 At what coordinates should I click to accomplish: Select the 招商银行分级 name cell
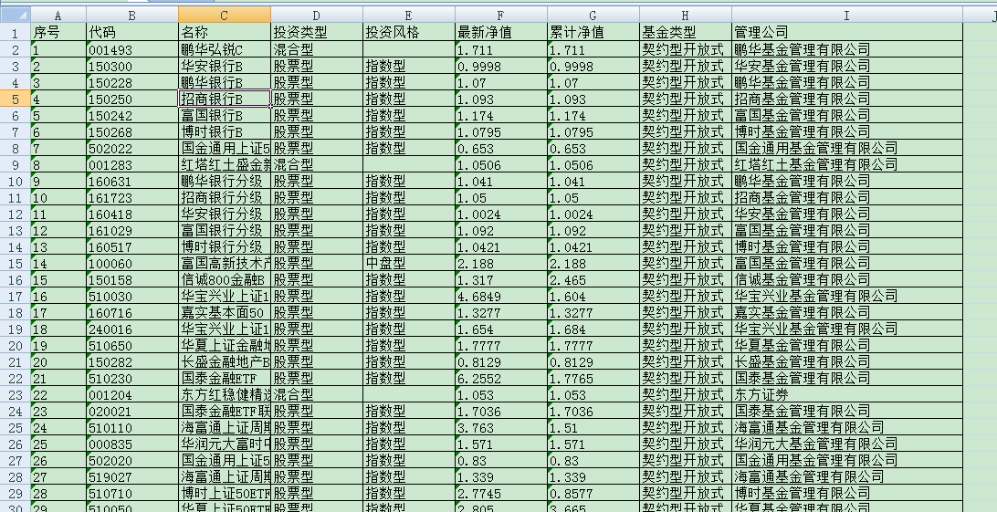click(x=225, y=197)
